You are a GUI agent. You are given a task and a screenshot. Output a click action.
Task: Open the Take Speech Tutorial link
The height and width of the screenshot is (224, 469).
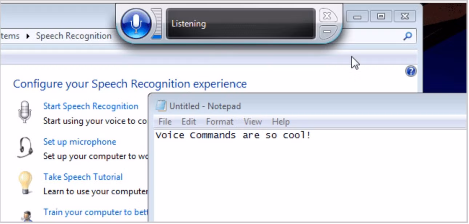coord(83,177)
